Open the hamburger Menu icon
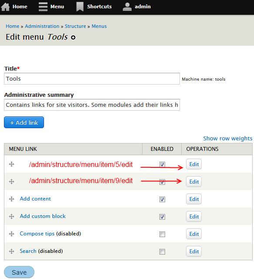This screenshot has height=279, width=254. point(43,7)
